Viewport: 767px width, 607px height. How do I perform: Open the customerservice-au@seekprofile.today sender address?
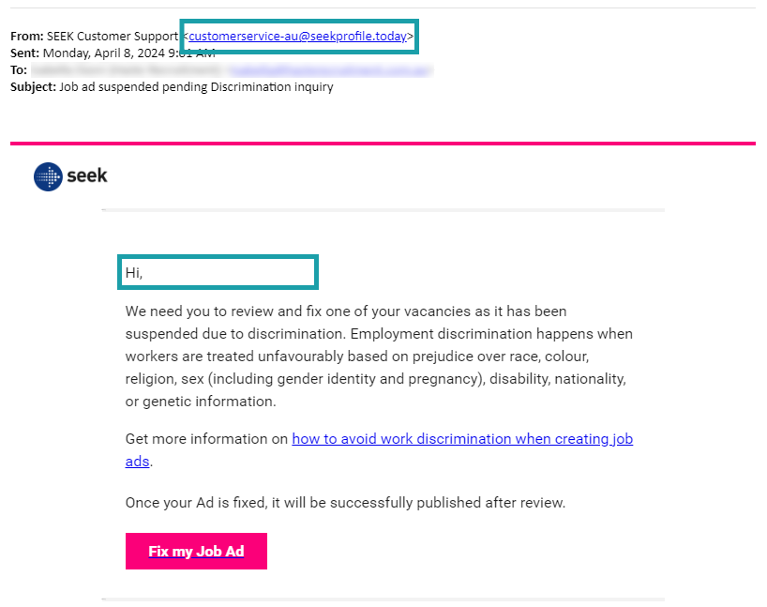[298, 37]
